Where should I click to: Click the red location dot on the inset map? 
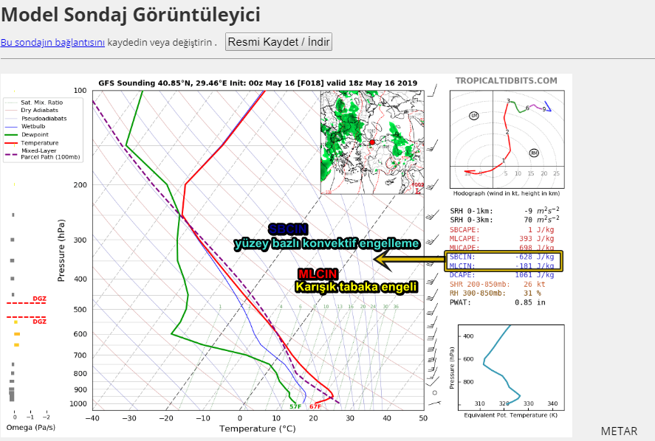pos(372,142)
